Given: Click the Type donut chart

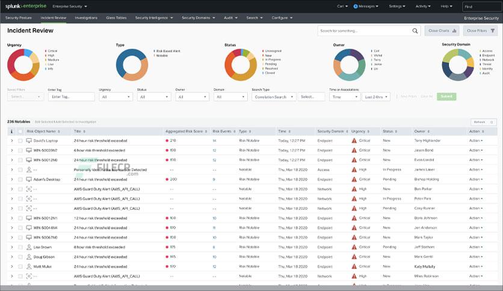Looking at the screenshot, I should pos(132,65).
